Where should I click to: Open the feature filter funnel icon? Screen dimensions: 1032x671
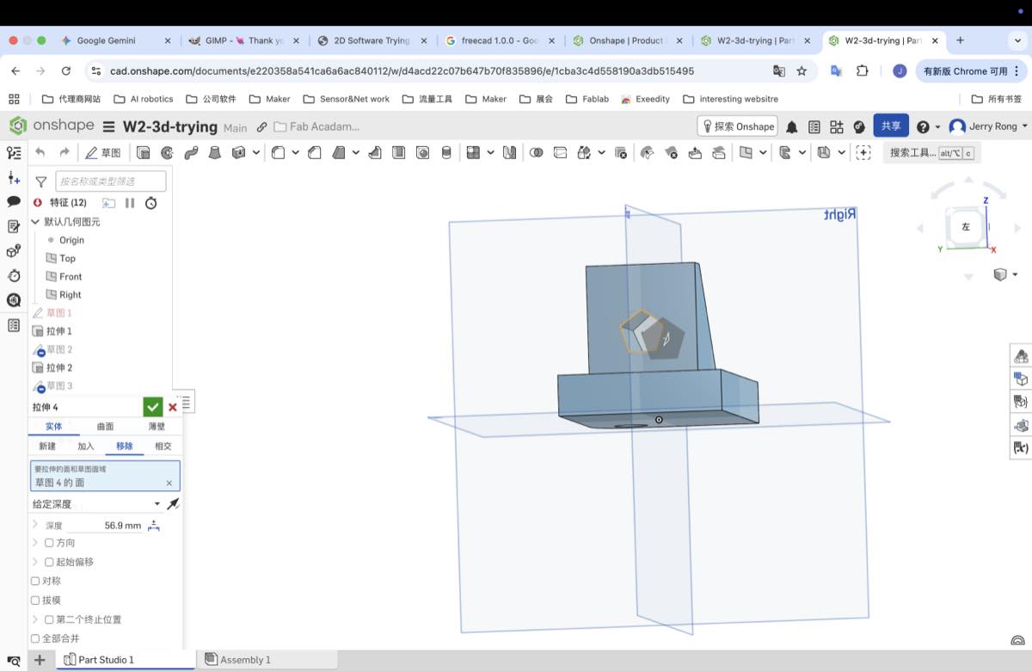point(40,182)
